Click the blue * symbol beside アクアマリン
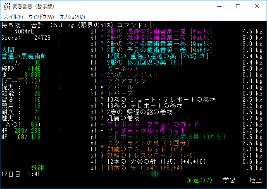 [x=102, y=81]
